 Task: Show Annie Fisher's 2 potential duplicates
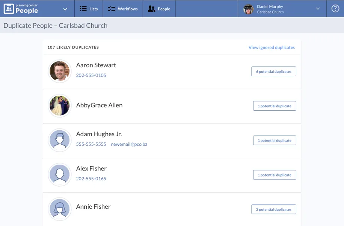click(x=273, y=209)
